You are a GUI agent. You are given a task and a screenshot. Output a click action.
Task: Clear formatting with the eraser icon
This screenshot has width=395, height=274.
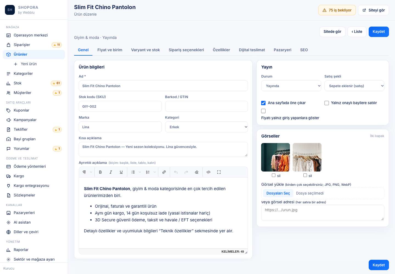coord(197,172)
